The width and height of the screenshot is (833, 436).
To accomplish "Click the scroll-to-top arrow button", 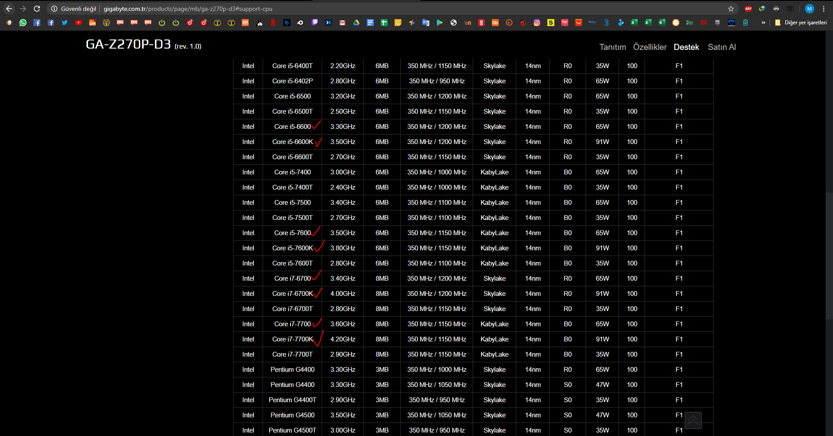I will pos(693,420).
